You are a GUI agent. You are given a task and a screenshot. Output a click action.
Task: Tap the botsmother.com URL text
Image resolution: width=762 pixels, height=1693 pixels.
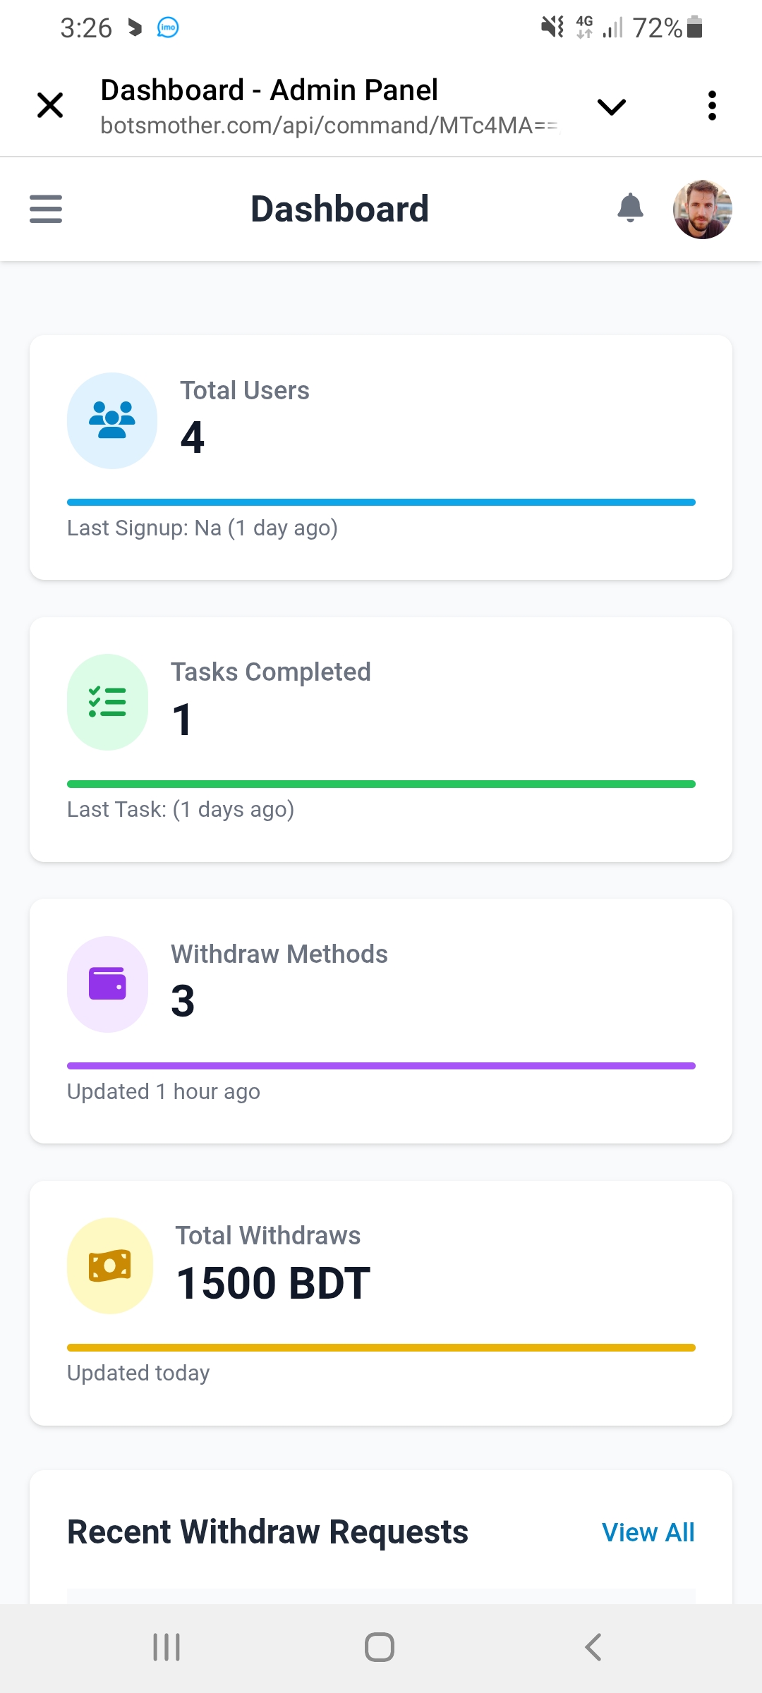329,126
